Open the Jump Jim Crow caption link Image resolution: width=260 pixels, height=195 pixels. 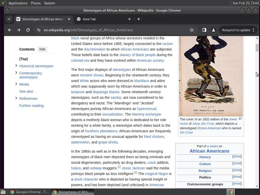(203, 124)
